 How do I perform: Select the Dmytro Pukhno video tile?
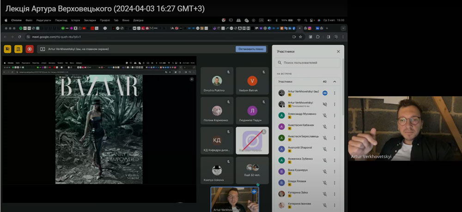point(217,81)
